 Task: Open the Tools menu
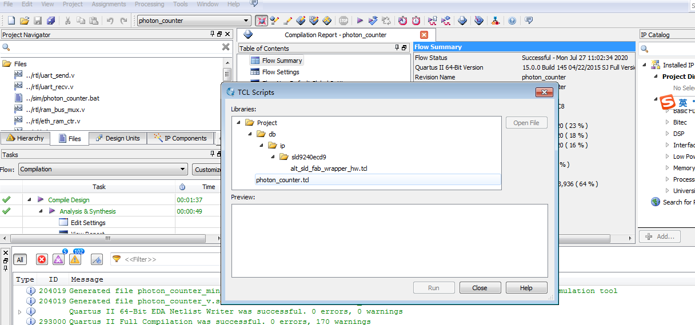(x=181, y=4)
